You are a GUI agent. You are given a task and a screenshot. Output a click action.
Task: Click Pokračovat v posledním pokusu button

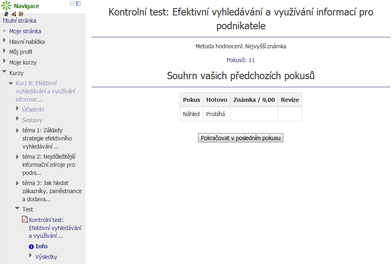point(240,138)
